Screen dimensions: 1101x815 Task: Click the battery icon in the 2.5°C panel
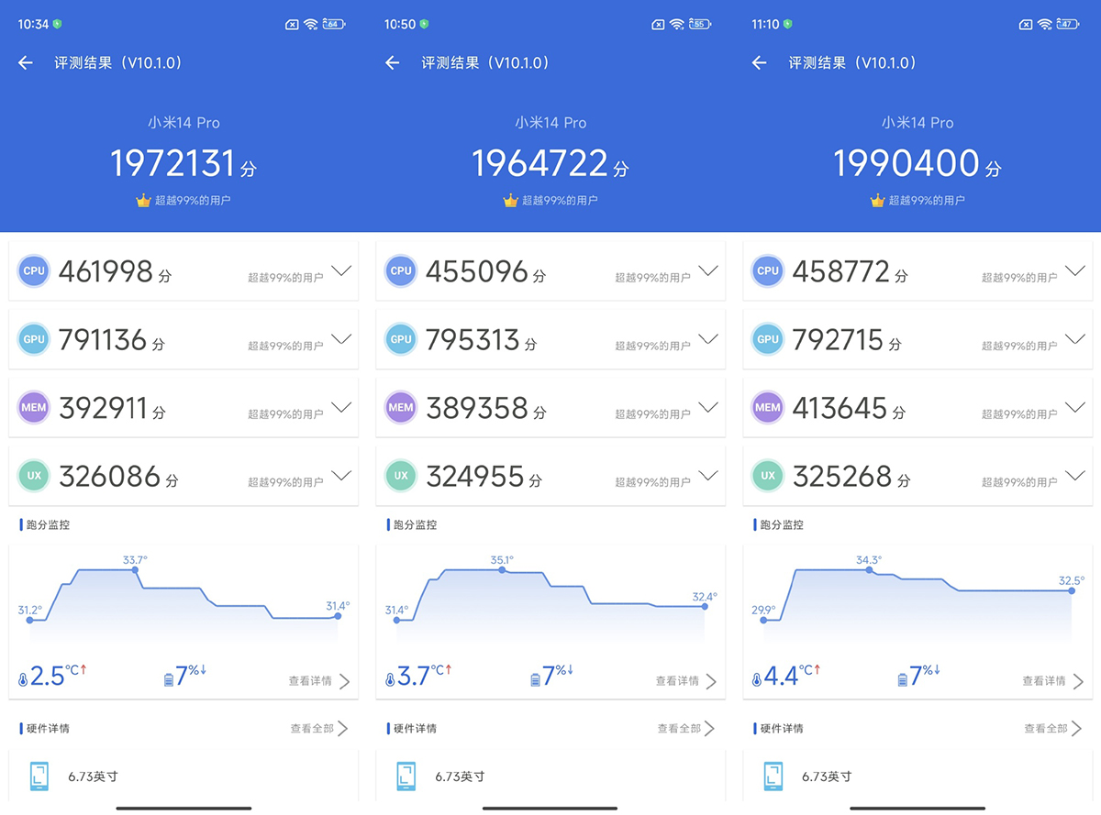168,679
